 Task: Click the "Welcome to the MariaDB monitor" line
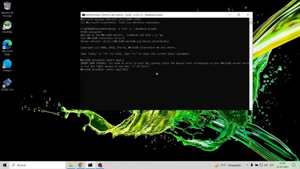tap(122, 35)
